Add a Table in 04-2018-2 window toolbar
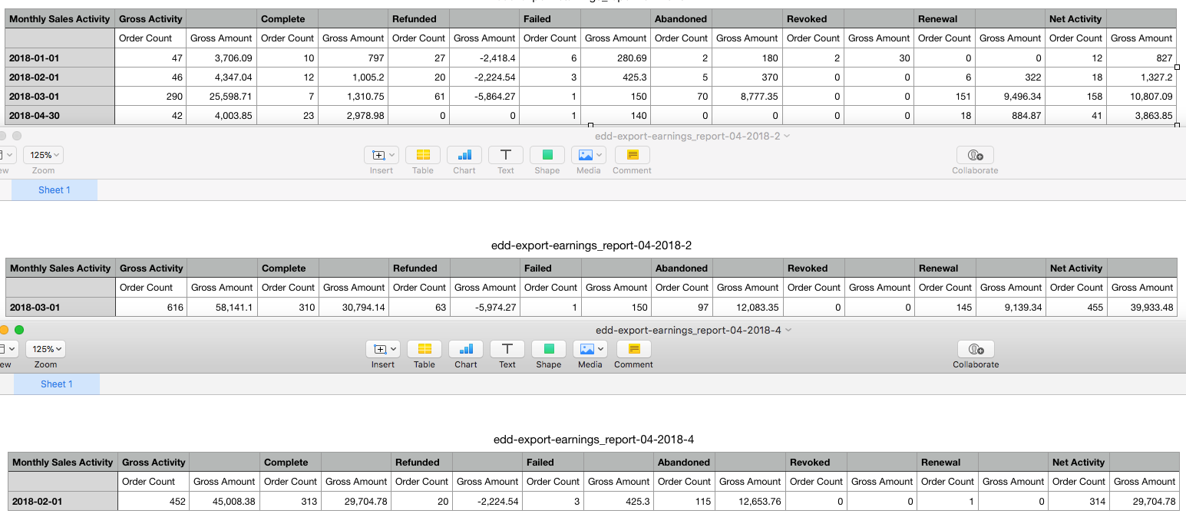 [423, 155]
